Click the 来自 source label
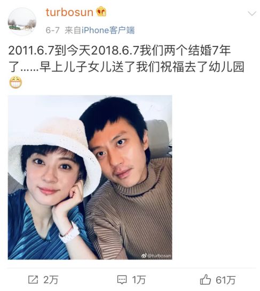The image size is (260, 291). [73, 30]
